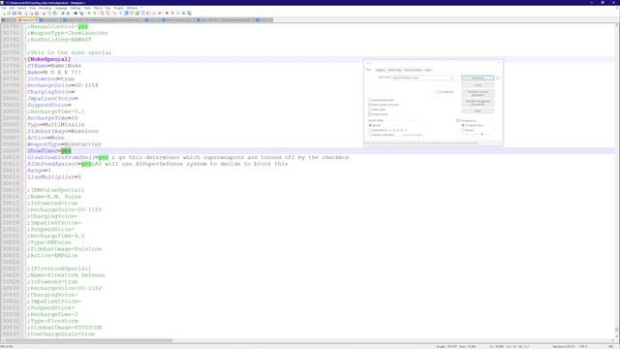Click the Paste toolbar icon
Screen dimensions: 620x349
[55, 13]
